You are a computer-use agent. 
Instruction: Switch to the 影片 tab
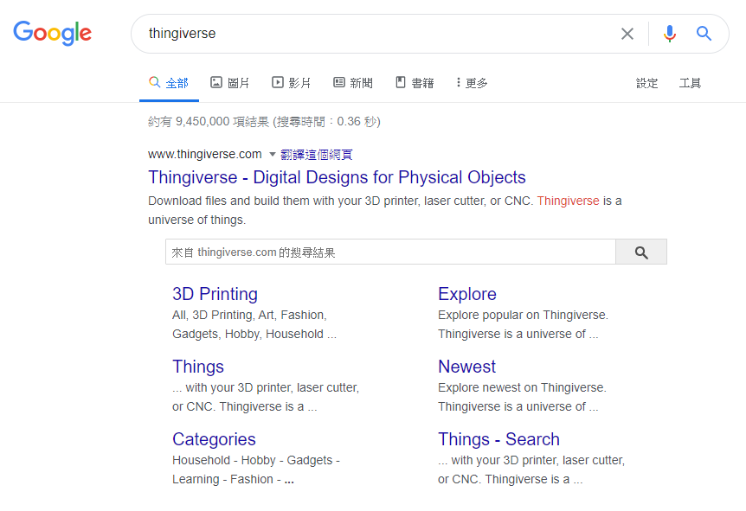[x=291, y=83]
